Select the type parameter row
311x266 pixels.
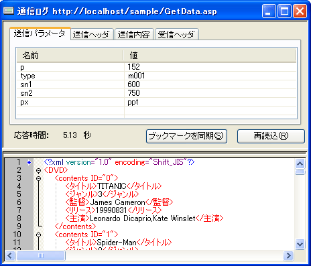point(157,76)
